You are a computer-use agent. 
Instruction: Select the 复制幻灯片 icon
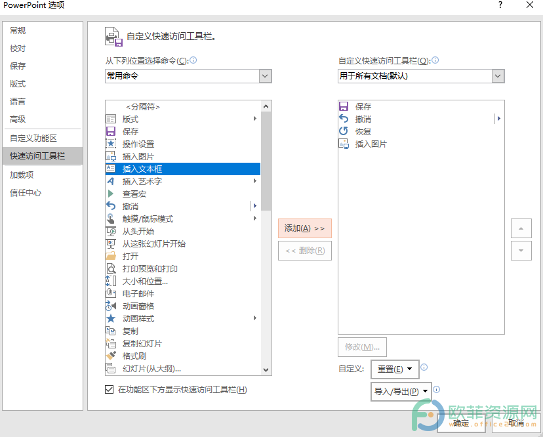[x=111, y=343]
